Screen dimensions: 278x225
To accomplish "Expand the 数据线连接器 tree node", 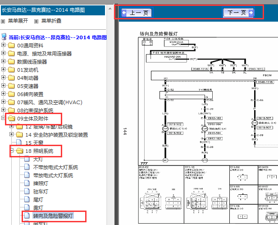I will click(3, 61).
